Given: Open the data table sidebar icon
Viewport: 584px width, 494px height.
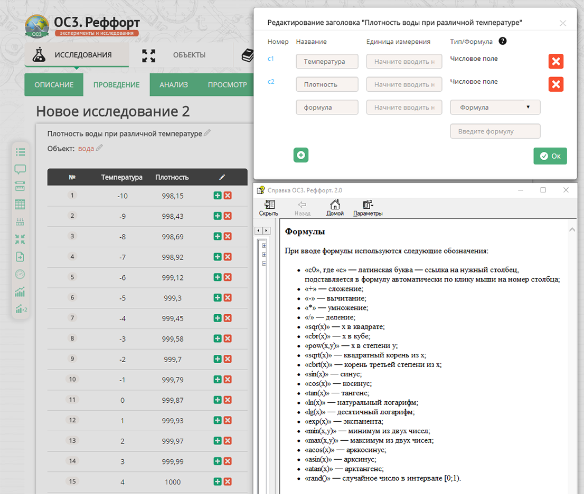Looking at the screenshot, I should pos(21,204).
